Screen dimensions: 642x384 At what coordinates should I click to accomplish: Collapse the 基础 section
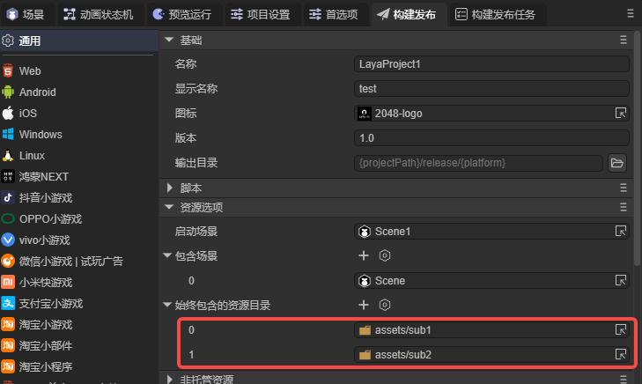170,41
